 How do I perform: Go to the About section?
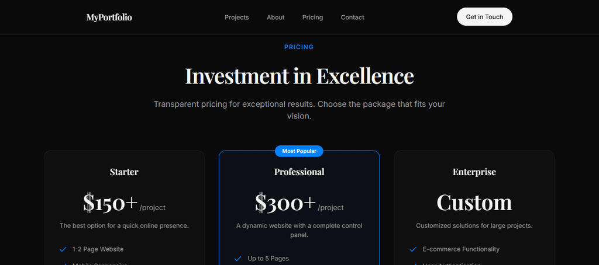point(276,18)
